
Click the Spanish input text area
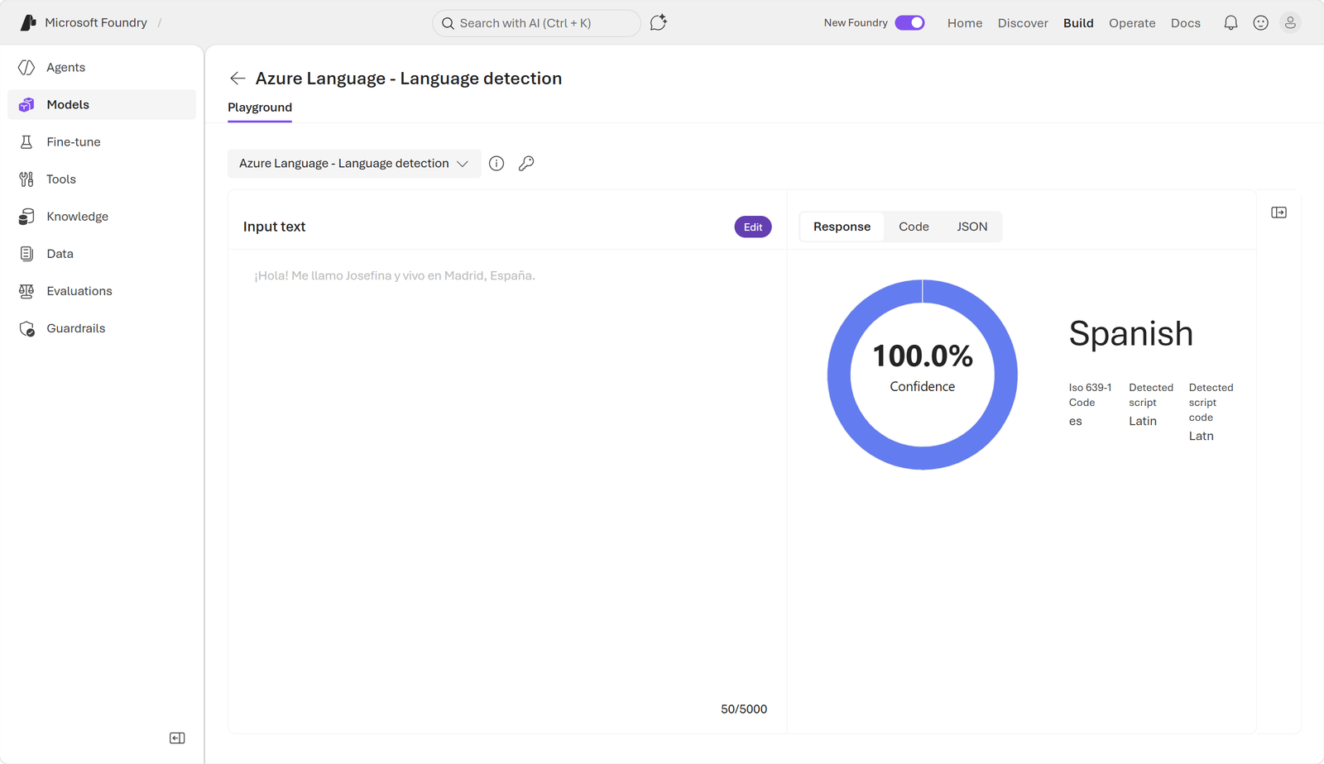(x=506, y=475)
